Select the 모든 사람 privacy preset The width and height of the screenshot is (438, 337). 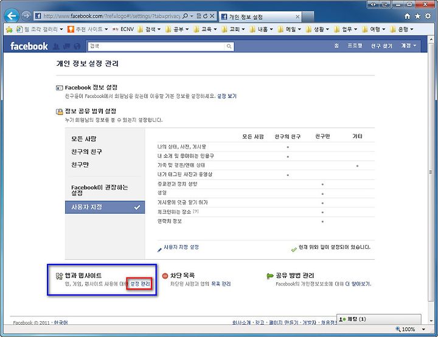(x=83, y=139)
